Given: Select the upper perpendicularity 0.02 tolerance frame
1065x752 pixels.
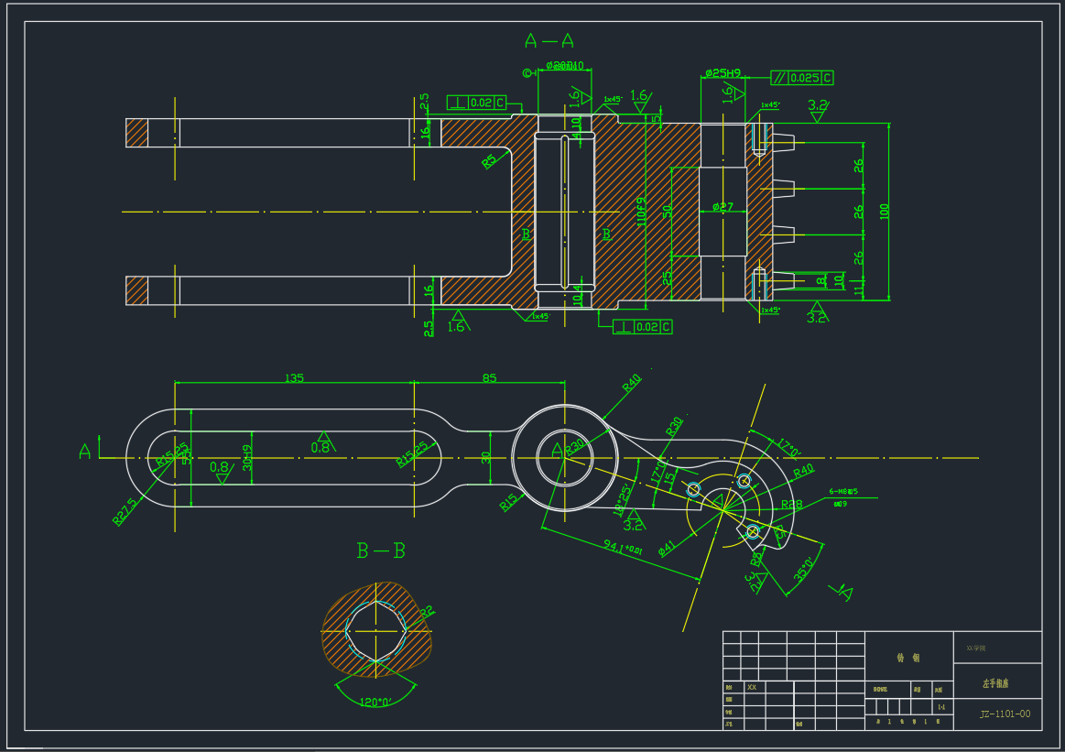Looking at the screenshot, I should tap(476, 103).
